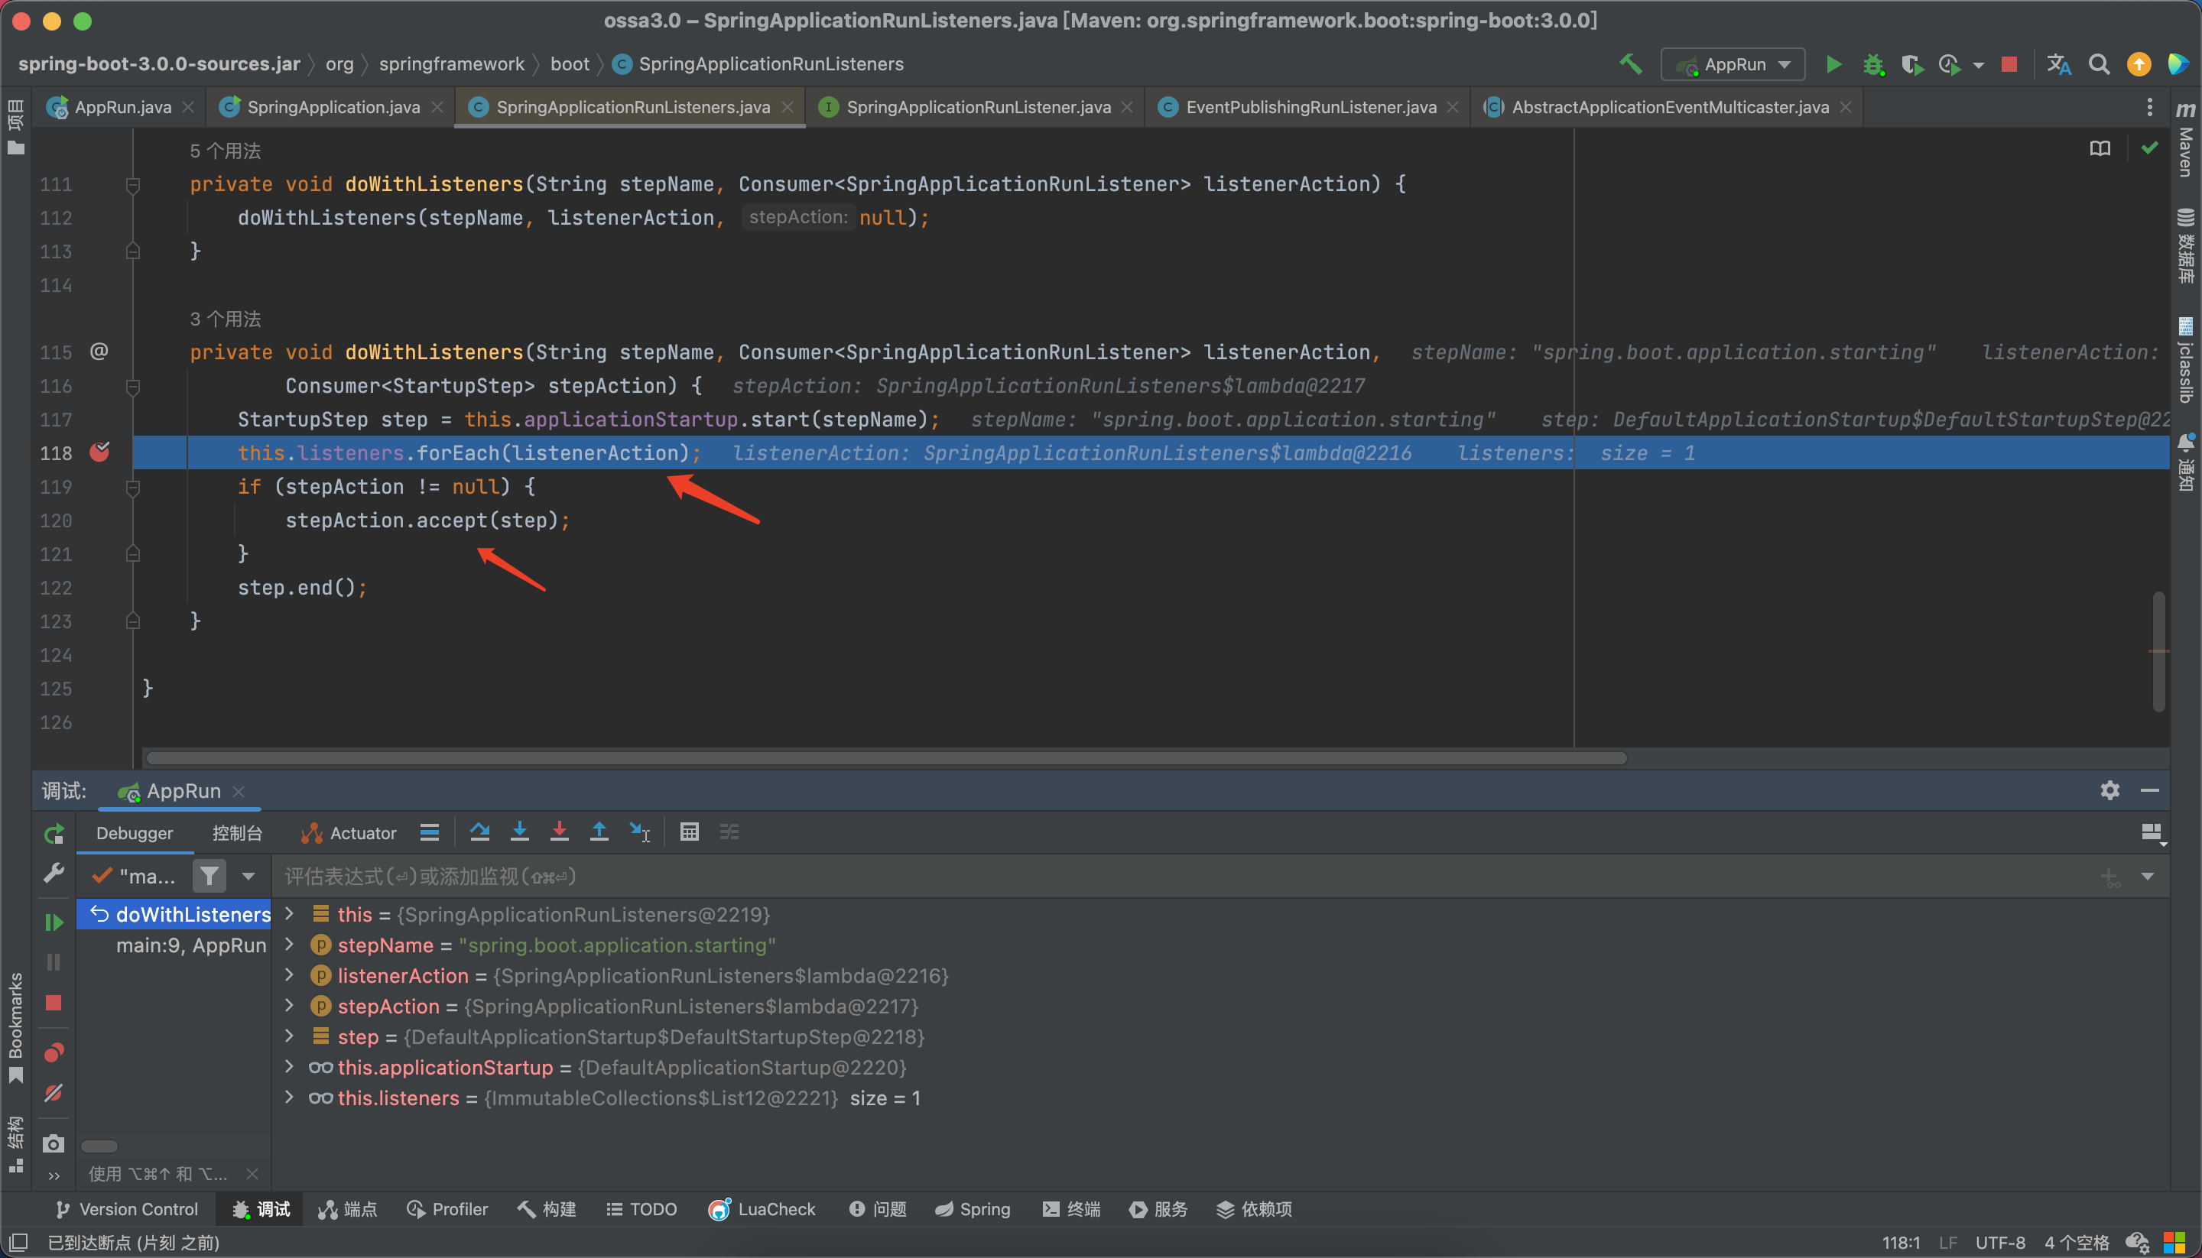The image size is (2202, 1258).
Task: Click the Step Over icon in debugger
Action: 481,832
